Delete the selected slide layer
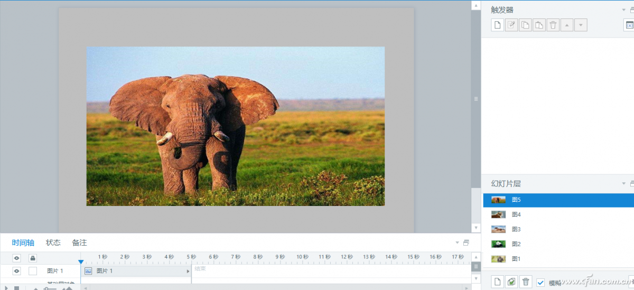 coord(526,282)
